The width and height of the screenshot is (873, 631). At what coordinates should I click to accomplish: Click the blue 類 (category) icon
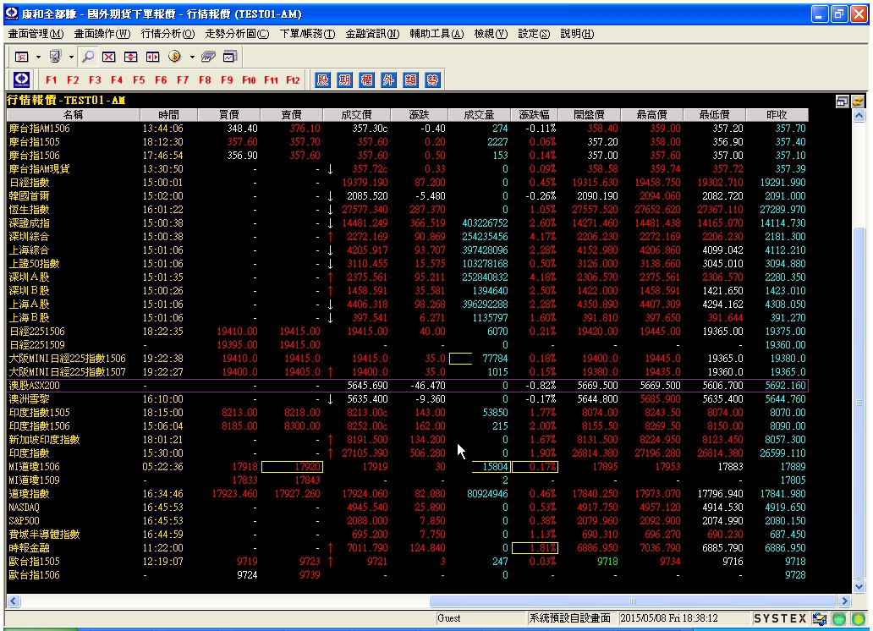410,80
